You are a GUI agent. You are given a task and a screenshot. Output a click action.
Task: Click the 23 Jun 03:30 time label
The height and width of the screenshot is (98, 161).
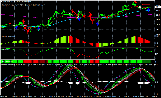pos(116,96)
